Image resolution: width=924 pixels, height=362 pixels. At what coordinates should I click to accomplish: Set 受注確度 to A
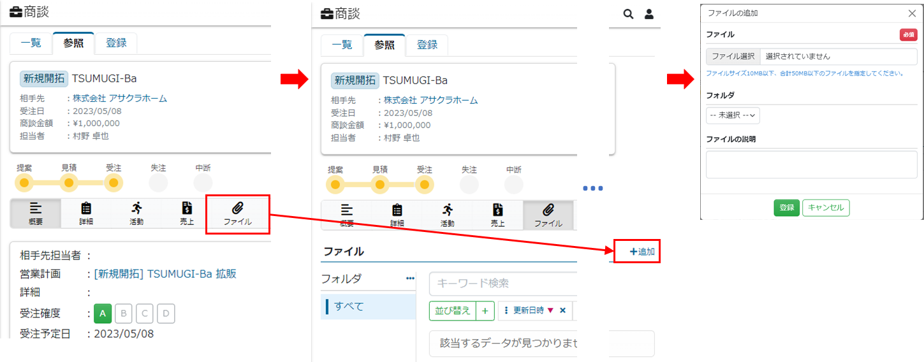coord(102,314)
